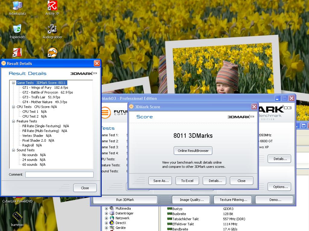Open the Texture Filtering button
Screen dimensions: 309x231
233,200
